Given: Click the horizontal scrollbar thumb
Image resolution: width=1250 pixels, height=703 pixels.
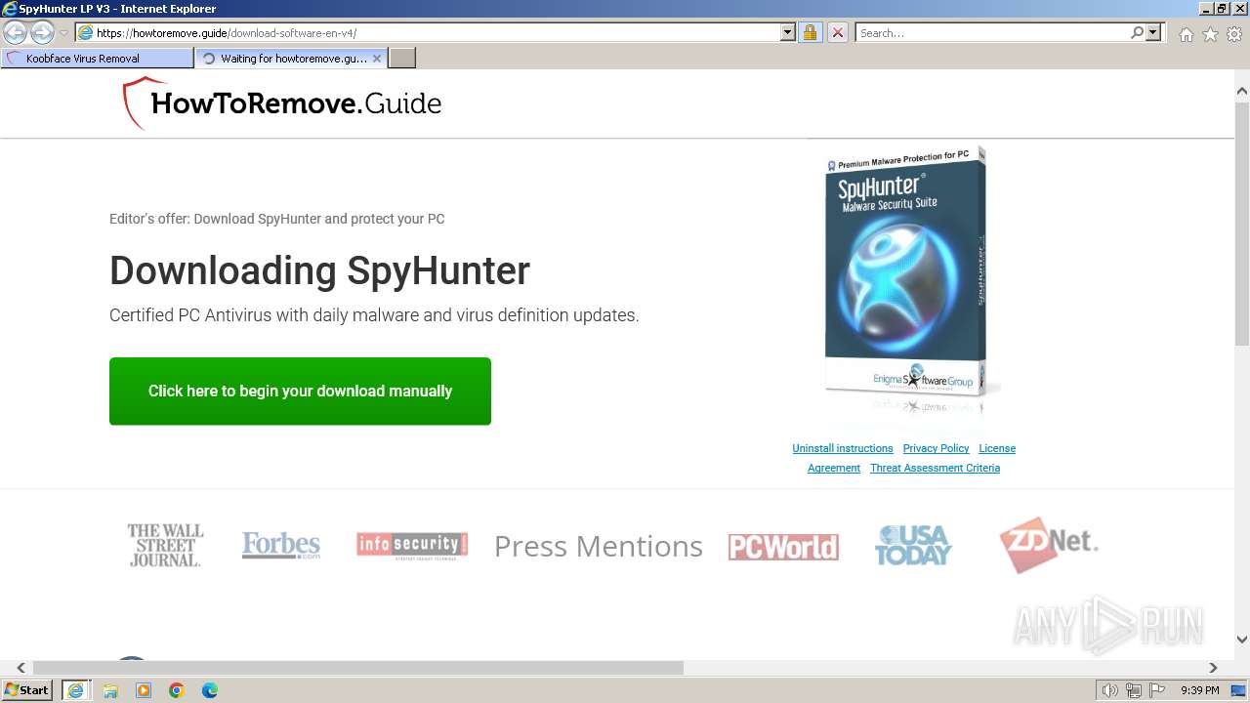Looking at the screenshot, I should point(358,668).
